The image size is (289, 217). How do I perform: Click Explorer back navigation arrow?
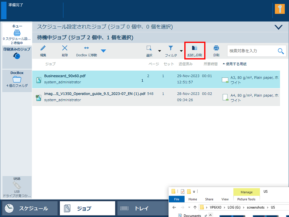pos(174,207)
